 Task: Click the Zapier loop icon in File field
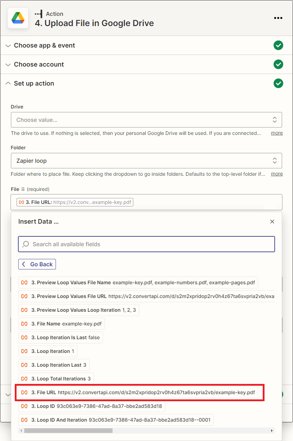22,202
